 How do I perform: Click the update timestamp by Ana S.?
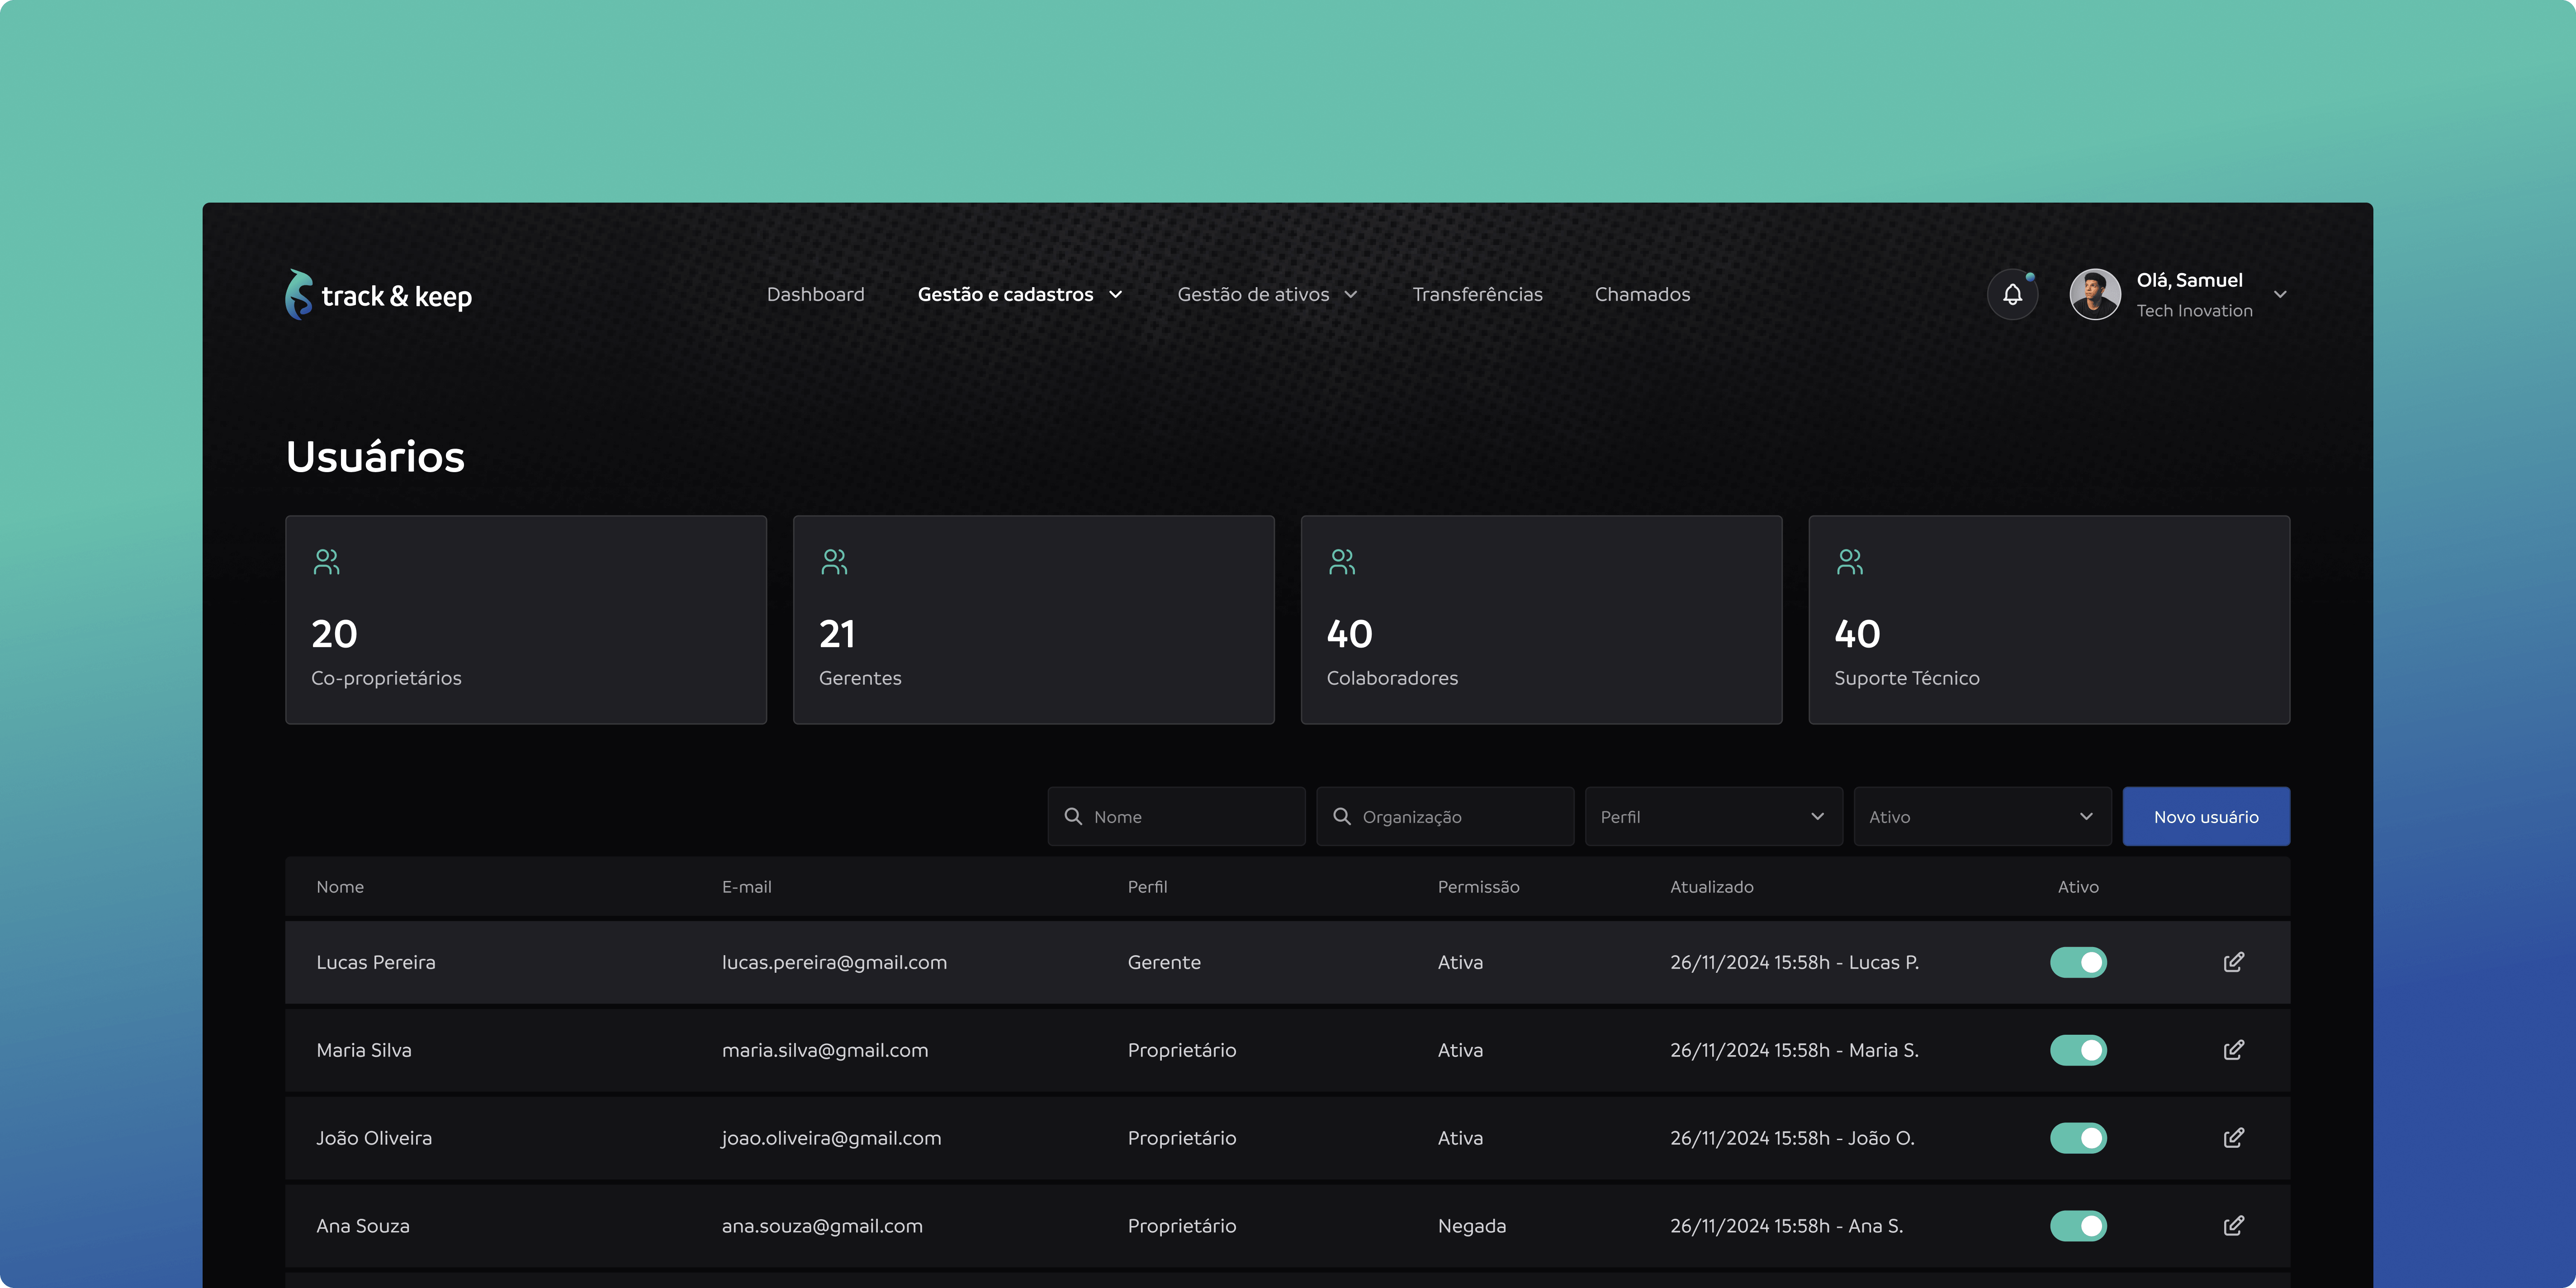tap(1786, 1226)
